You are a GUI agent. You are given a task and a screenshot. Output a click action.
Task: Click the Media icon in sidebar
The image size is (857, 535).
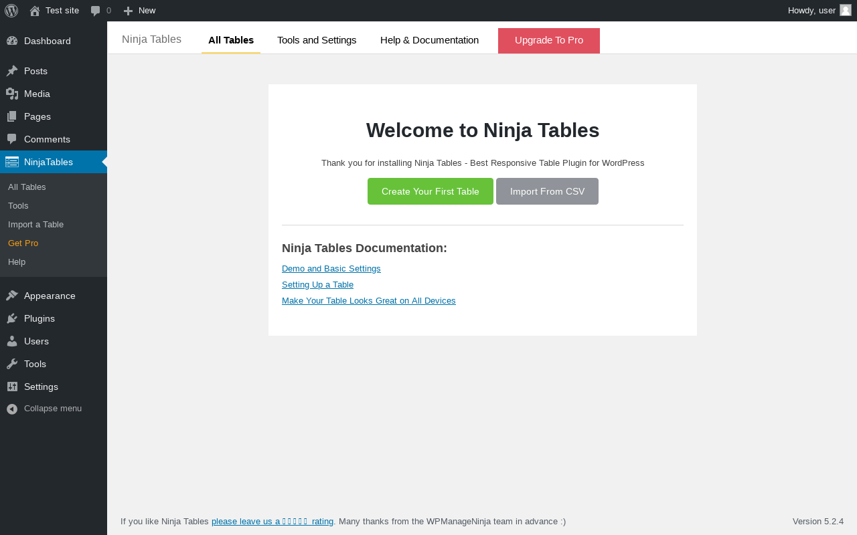(12, 94)
